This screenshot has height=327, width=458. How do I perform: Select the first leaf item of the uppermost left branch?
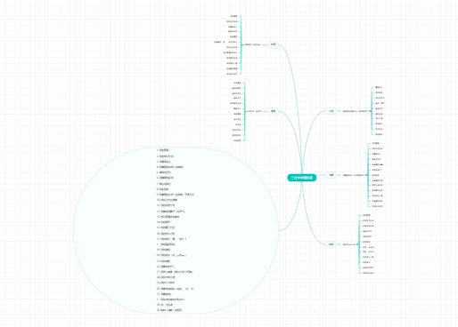coord(233,16)
